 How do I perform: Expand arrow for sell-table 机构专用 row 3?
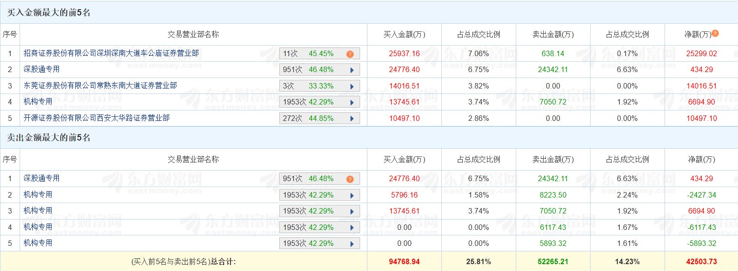tap(352, 211)
